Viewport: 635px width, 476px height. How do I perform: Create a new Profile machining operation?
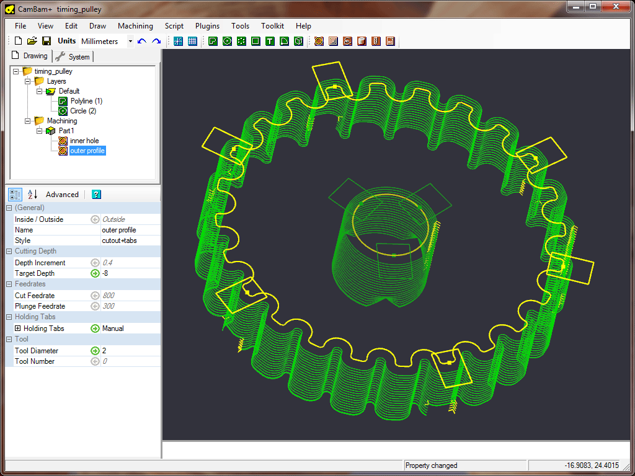click(319, 42)
